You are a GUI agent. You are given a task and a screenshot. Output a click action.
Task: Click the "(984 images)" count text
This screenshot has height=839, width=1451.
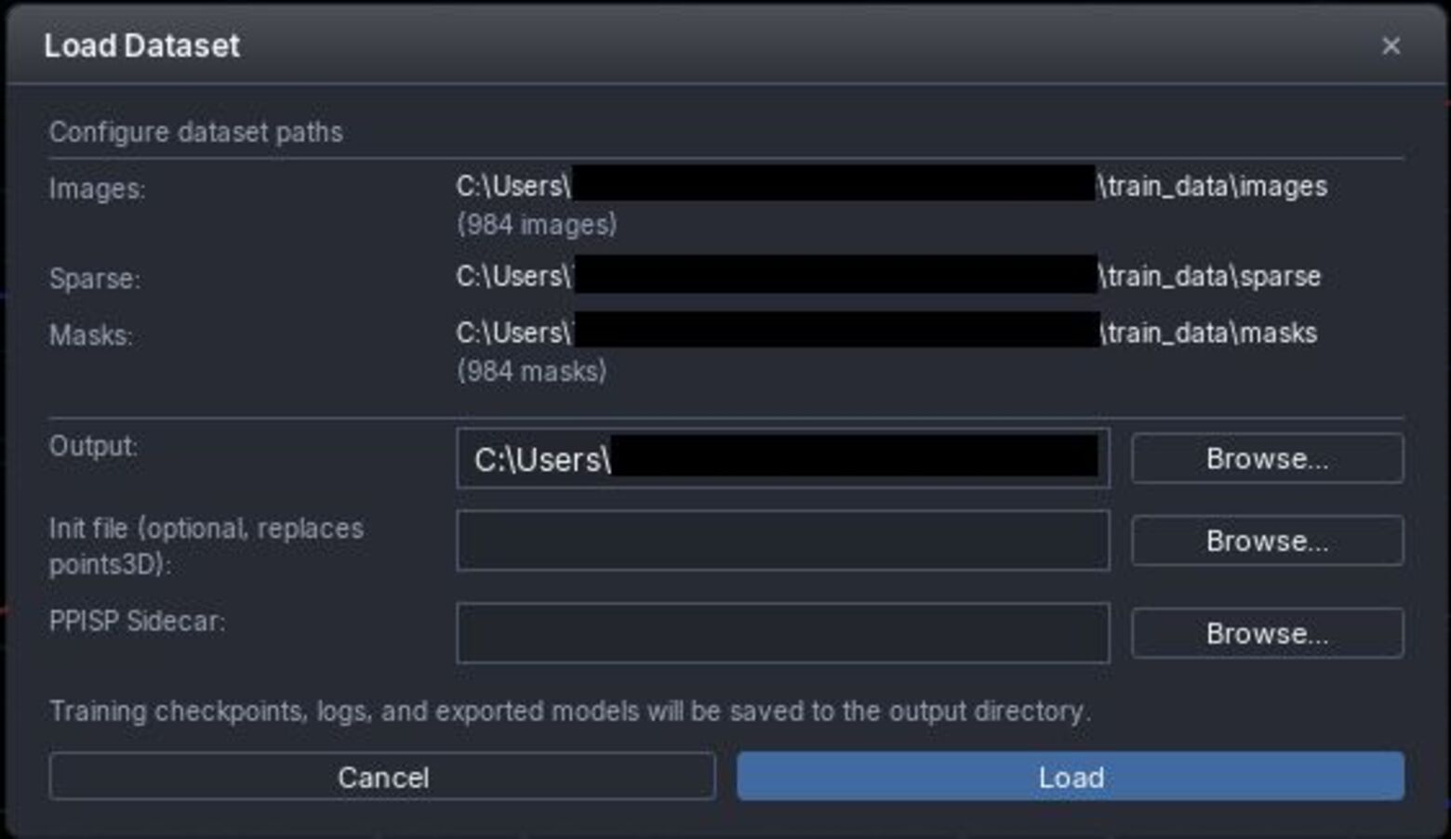[x=537, y=225]
